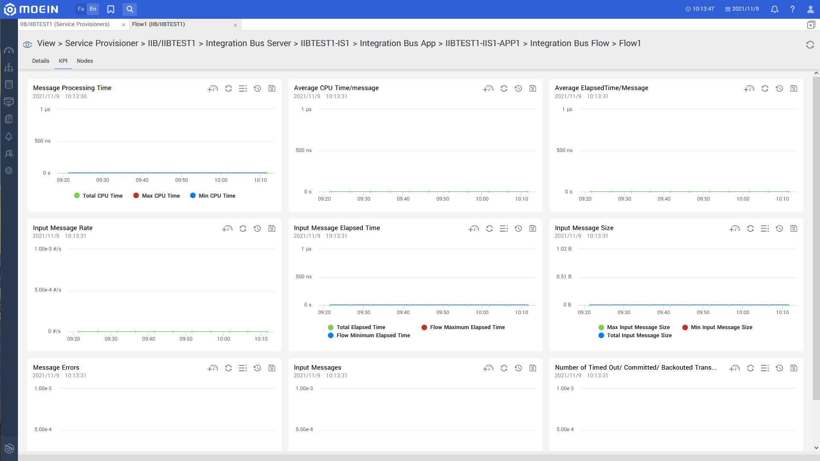Toggle Total Elapsed Time series in legend
The width and height of the screenshot is (820, 461).
356,327
